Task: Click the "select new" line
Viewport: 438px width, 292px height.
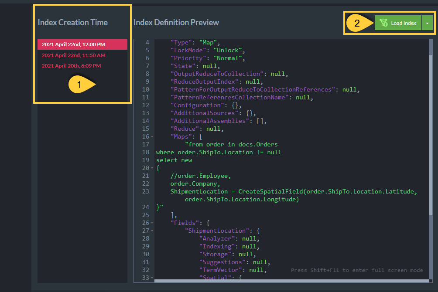Action: (174, 160)
